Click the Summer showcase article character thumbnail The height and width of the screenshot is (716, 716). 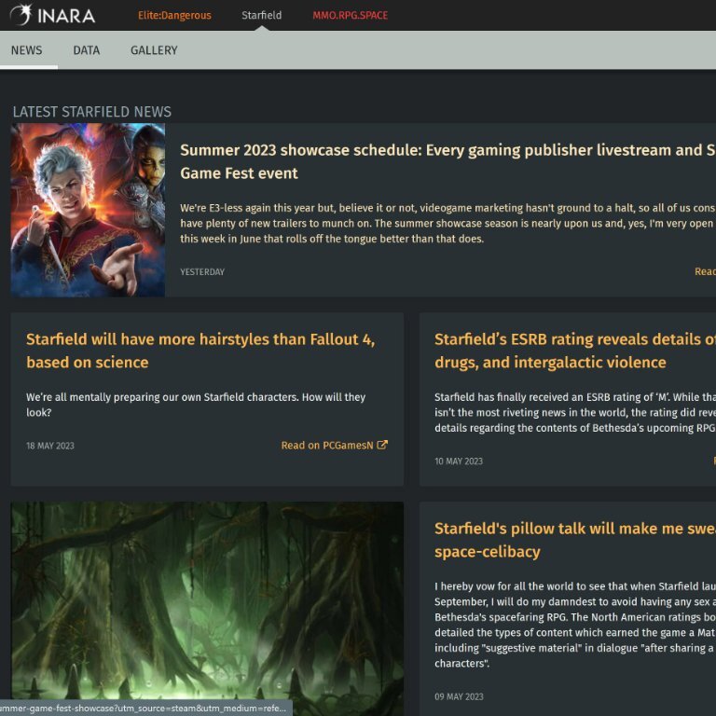point(88,210)
